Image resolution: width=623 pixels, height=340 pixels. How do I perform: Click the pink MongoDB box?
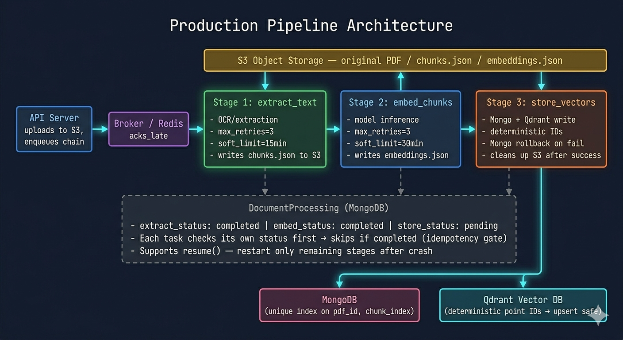point(339,305)
